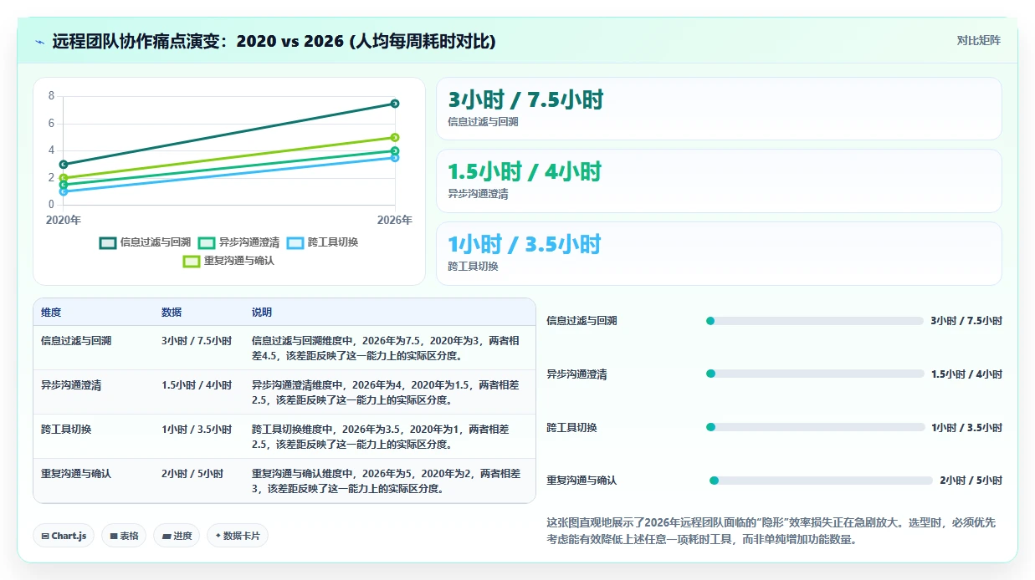Click the 跨工具切换 progress bar
1035x580 pixels.
click(815, 427)
